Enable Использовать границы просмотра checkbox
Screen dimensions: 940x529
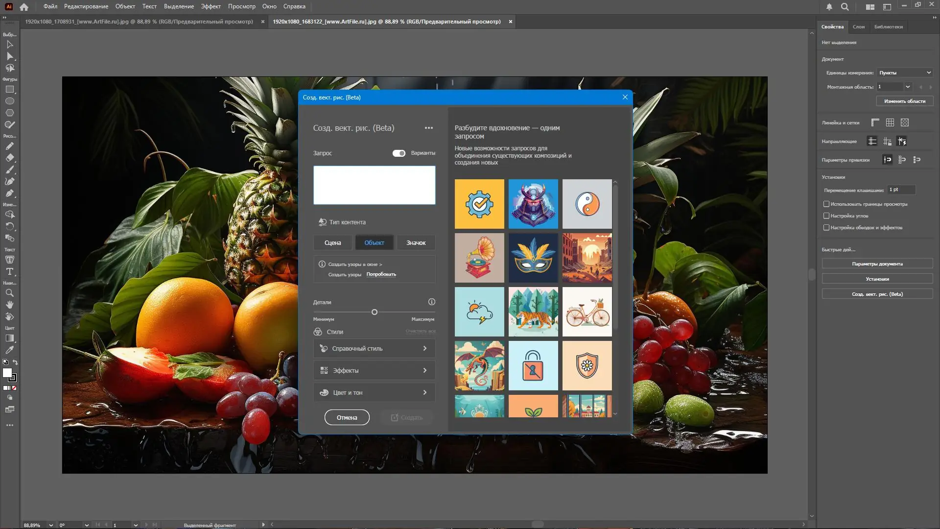pyautogui.click(x=827, y=204)
